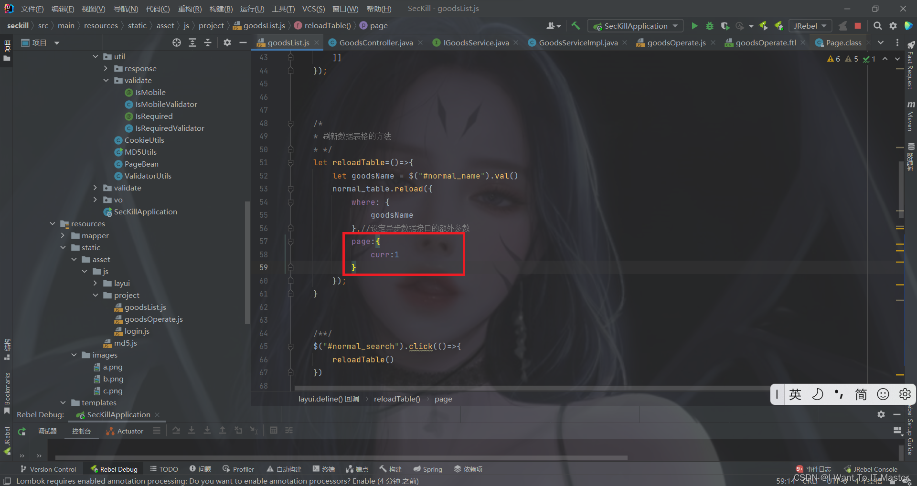This screenshot has width=917, height=486.
Task: Open project view 项目 dropdown
Action: 41,42
